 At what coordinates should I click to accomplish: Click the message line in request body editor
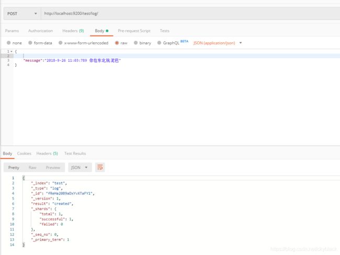pyautogui.click(x=72, y=61)
